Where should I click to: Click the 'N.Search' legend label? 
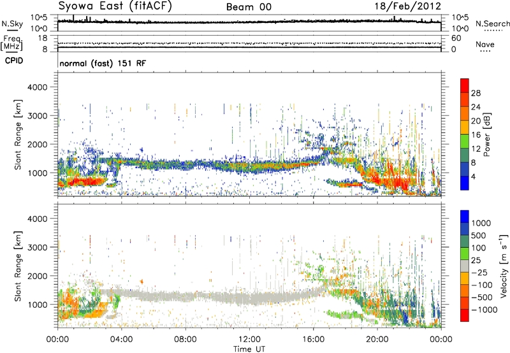click(492, 24)
